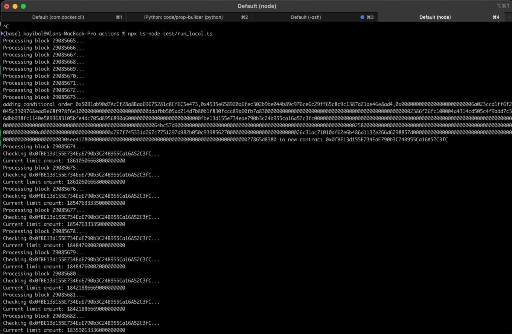Click the blue activity dot on the -zsh tab
Viewport: 512px width, 334px height.
362,17
